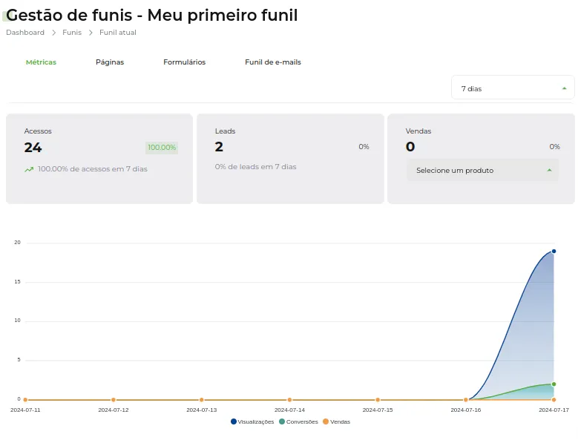Viewport: 578px width, 443px height.
Task: Click the chevron after Dashboard breadcrumb
Action: point(54,33)
